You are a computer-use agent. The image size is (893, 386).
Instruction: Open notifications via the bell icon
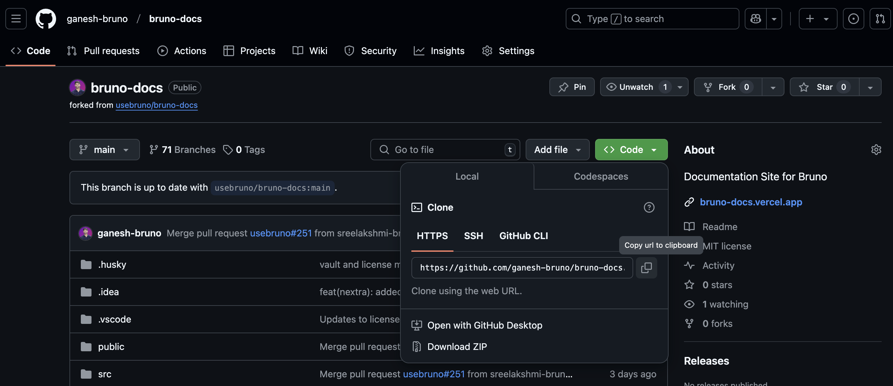pos(854,19)
